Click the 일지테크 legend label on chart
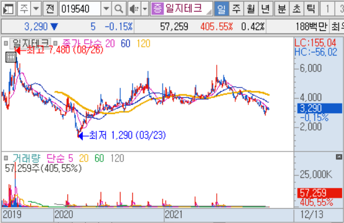Screen dimensions: 344x223 [x=30, y=43]
